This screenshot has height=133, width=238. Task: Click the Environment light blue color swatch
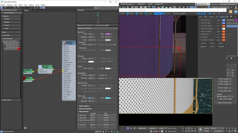pos(223,20)
